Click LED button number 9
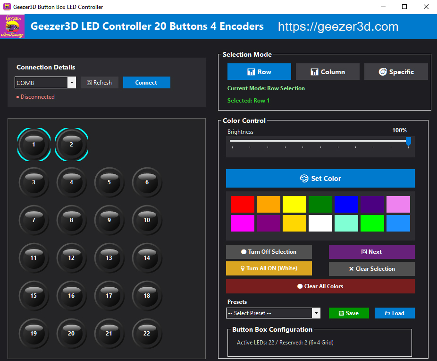 (109, 220)
